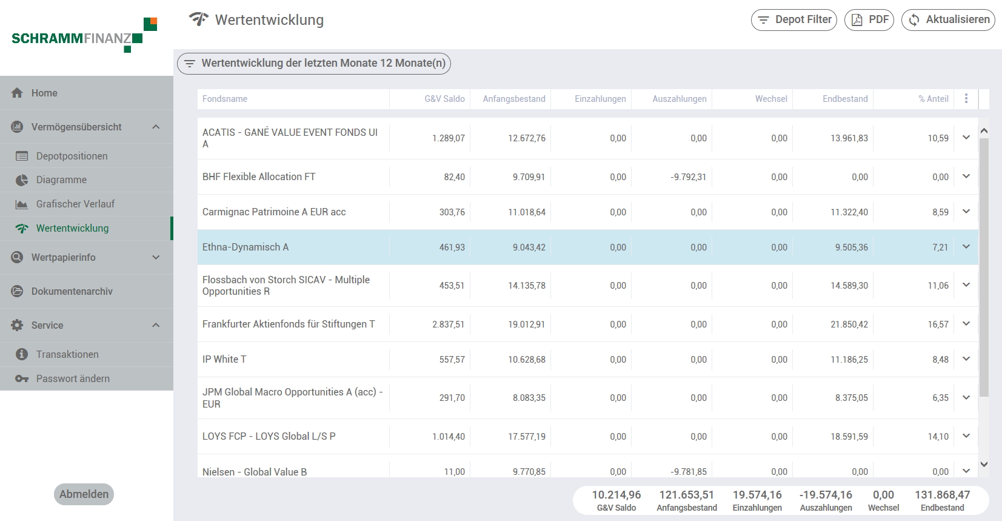Open Diagramme menu item

tap(87, 180)
